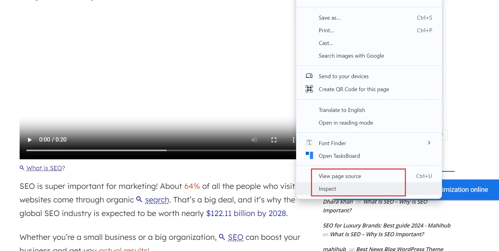Viewport: 499px width, 251px height.
Task: Open the What is SEO link
Action: click(x=44, y=168)
